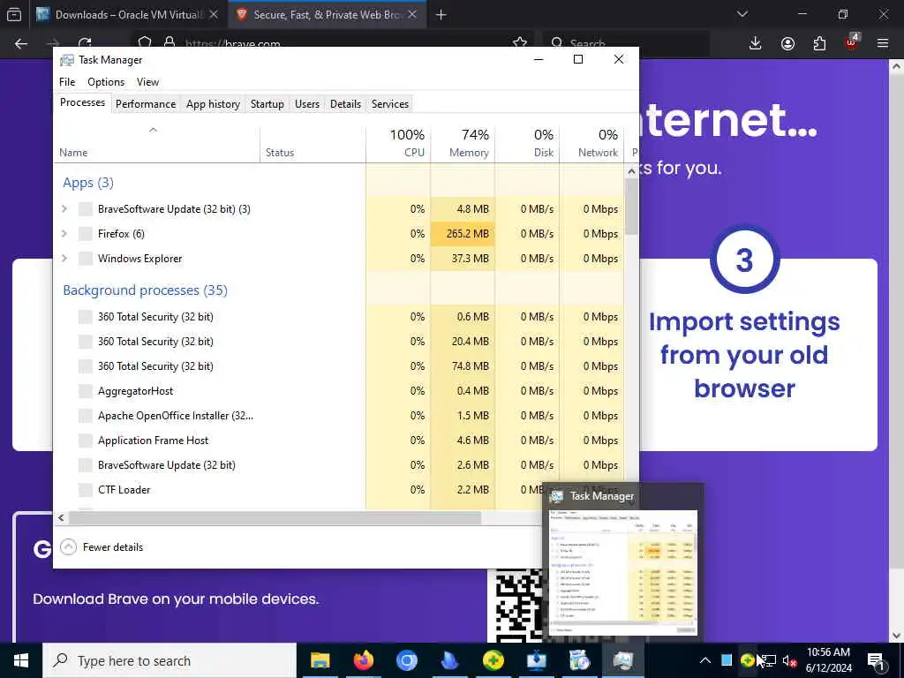Open the Task Manager View menu
Image resolution: width=904 pixels, height=678 pixels.
click(147, 82)
